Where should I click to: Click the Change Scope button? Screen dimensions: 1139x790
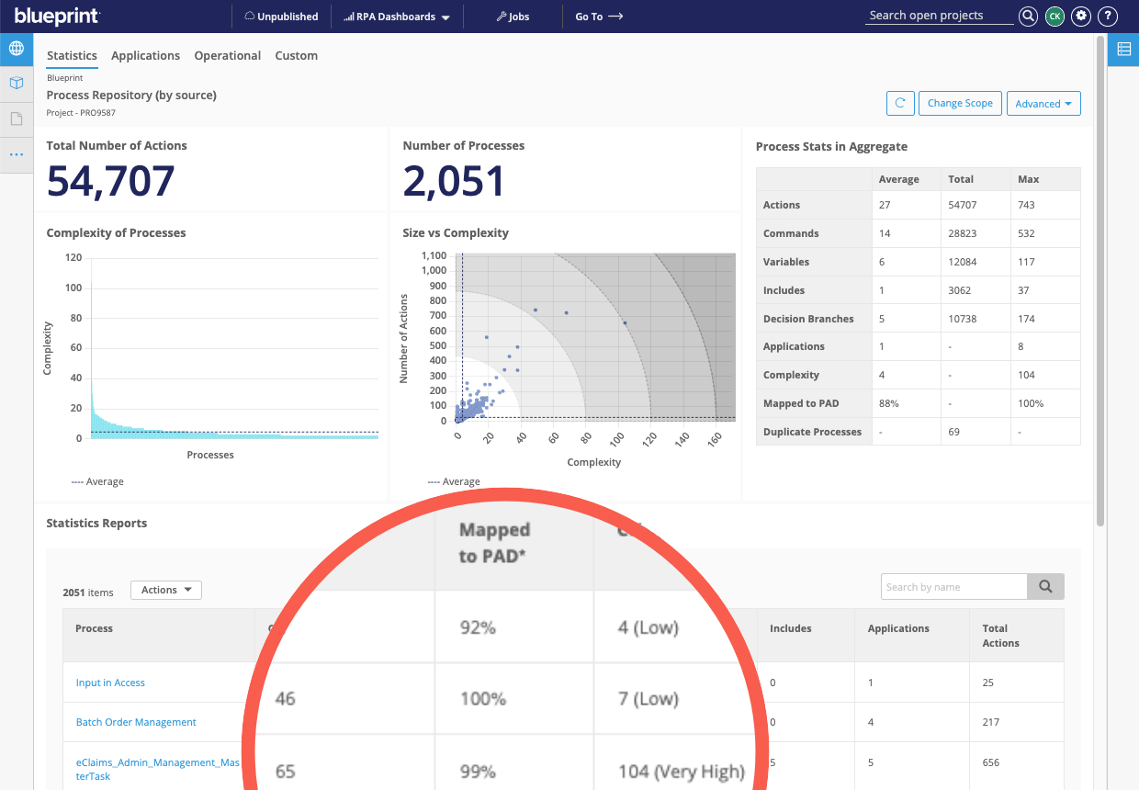(x=959, y=103)
